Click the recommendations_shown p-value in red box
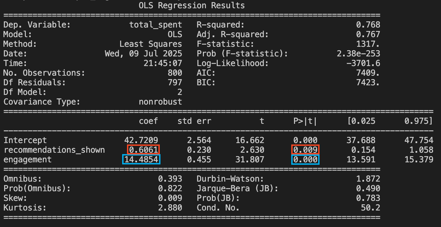441x227 pixels. coord(305,150)
